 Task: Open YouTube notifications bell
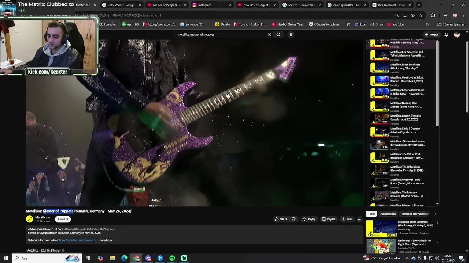(446, 35)
